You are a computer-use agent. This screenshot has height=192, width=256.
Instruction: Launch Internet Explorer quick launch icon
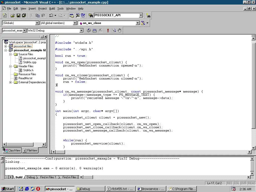[x=27, y=189]
